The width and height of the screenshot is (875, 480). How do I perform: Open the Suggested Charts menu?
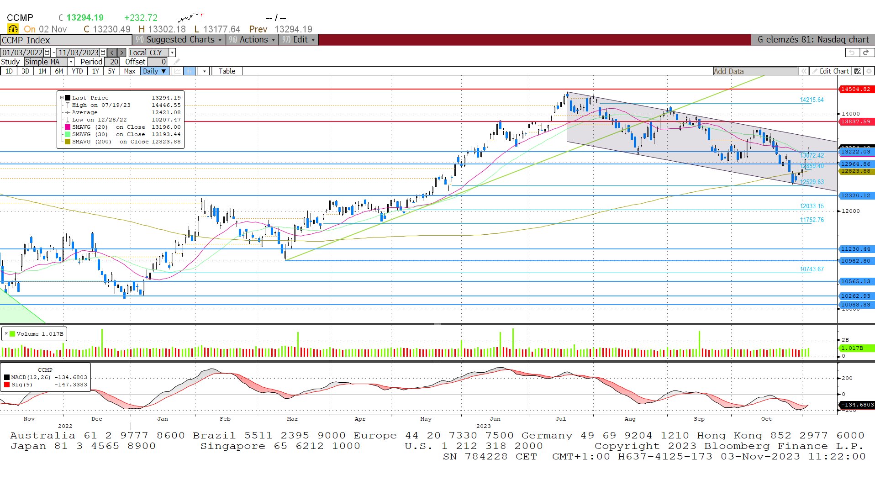point(179,40)
